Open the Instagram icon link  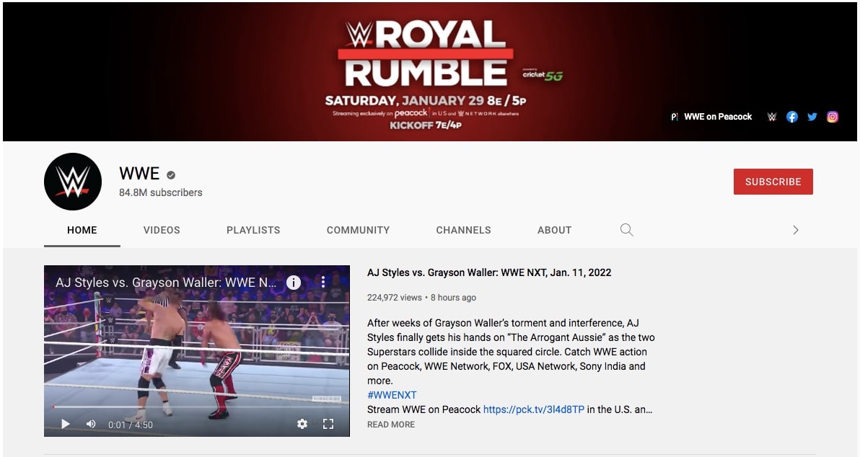(833, 117)
